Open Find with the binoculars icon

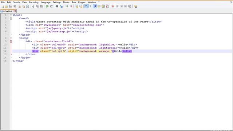[57, 6]
